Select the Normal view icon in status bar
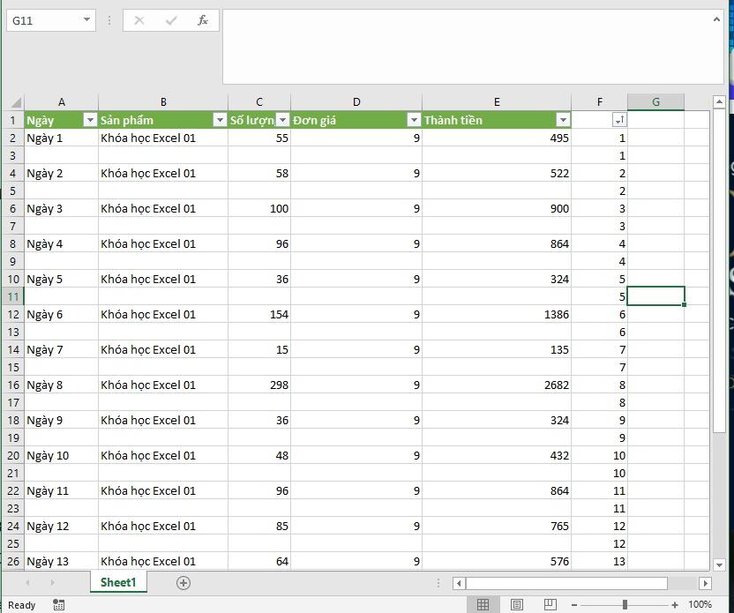Image resolution: width=734 pixels, height=613 pixels. coord(483,605)
